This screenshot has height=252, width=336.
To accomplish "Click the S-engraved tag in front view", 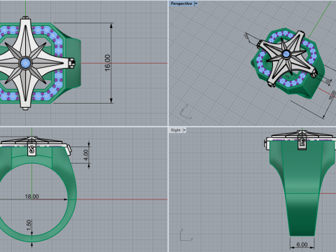I will click(x=32, y=149).
